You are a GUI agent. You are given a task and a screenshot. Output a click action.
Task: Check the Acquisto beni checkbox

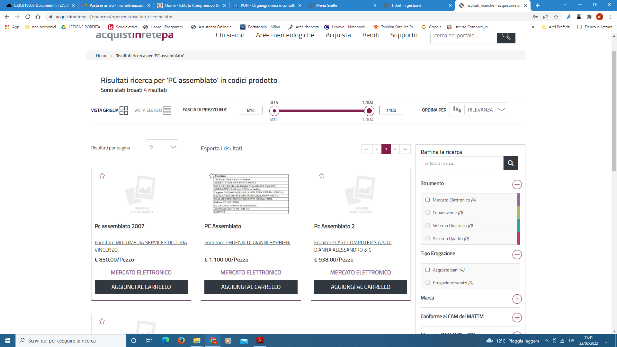(427, 270)
